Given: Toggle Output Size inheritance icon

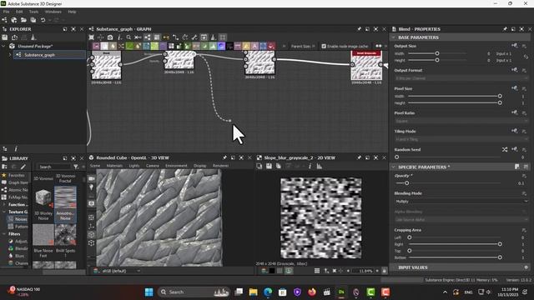Looking at the screenshot, I should pyautogui.click(x=515, y=46).
